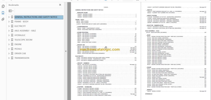Viewport: 211px width, 100px height.
Task: Open the Attachments paperclip panel icon
Action: [x=3, y=19]
